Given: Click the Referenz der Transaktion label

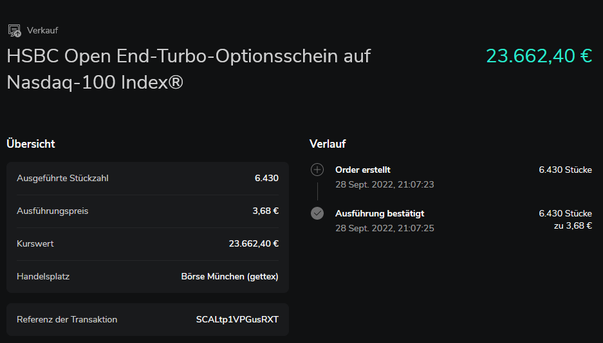Looking at the screenshot, I should 67,319.
